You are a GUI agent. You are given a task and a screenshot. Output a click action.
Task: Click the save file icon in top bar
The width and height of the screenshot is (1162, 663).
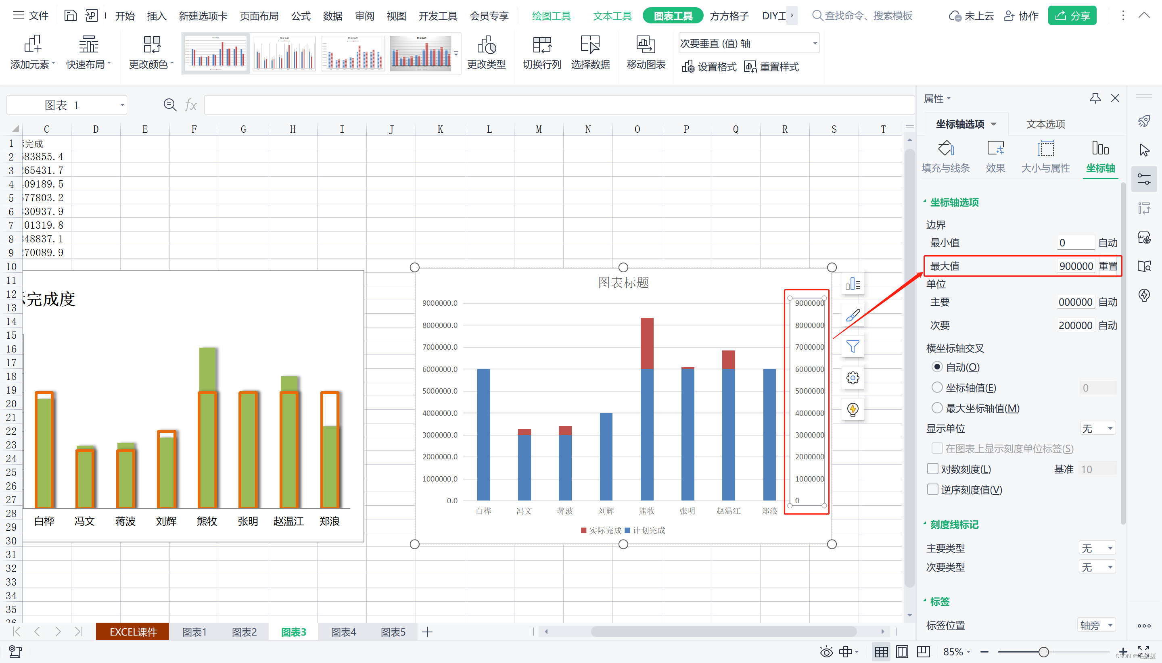[x=70, y=15]
